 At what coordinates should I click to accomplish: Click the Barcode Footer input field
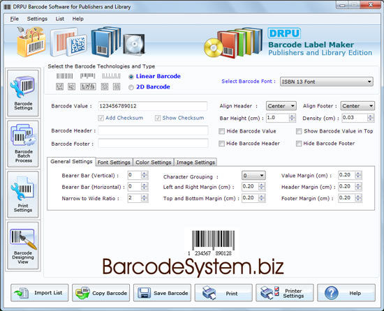pyautogui.click(x=154, y=143)
